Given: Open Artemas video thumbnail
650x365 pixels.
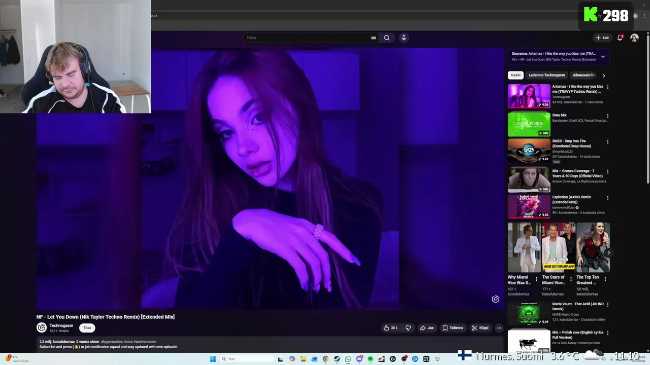Looking at the screenshot, I should tap(529, 96).
